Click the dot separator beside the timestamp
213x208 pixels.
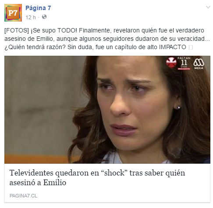point(39,18)
